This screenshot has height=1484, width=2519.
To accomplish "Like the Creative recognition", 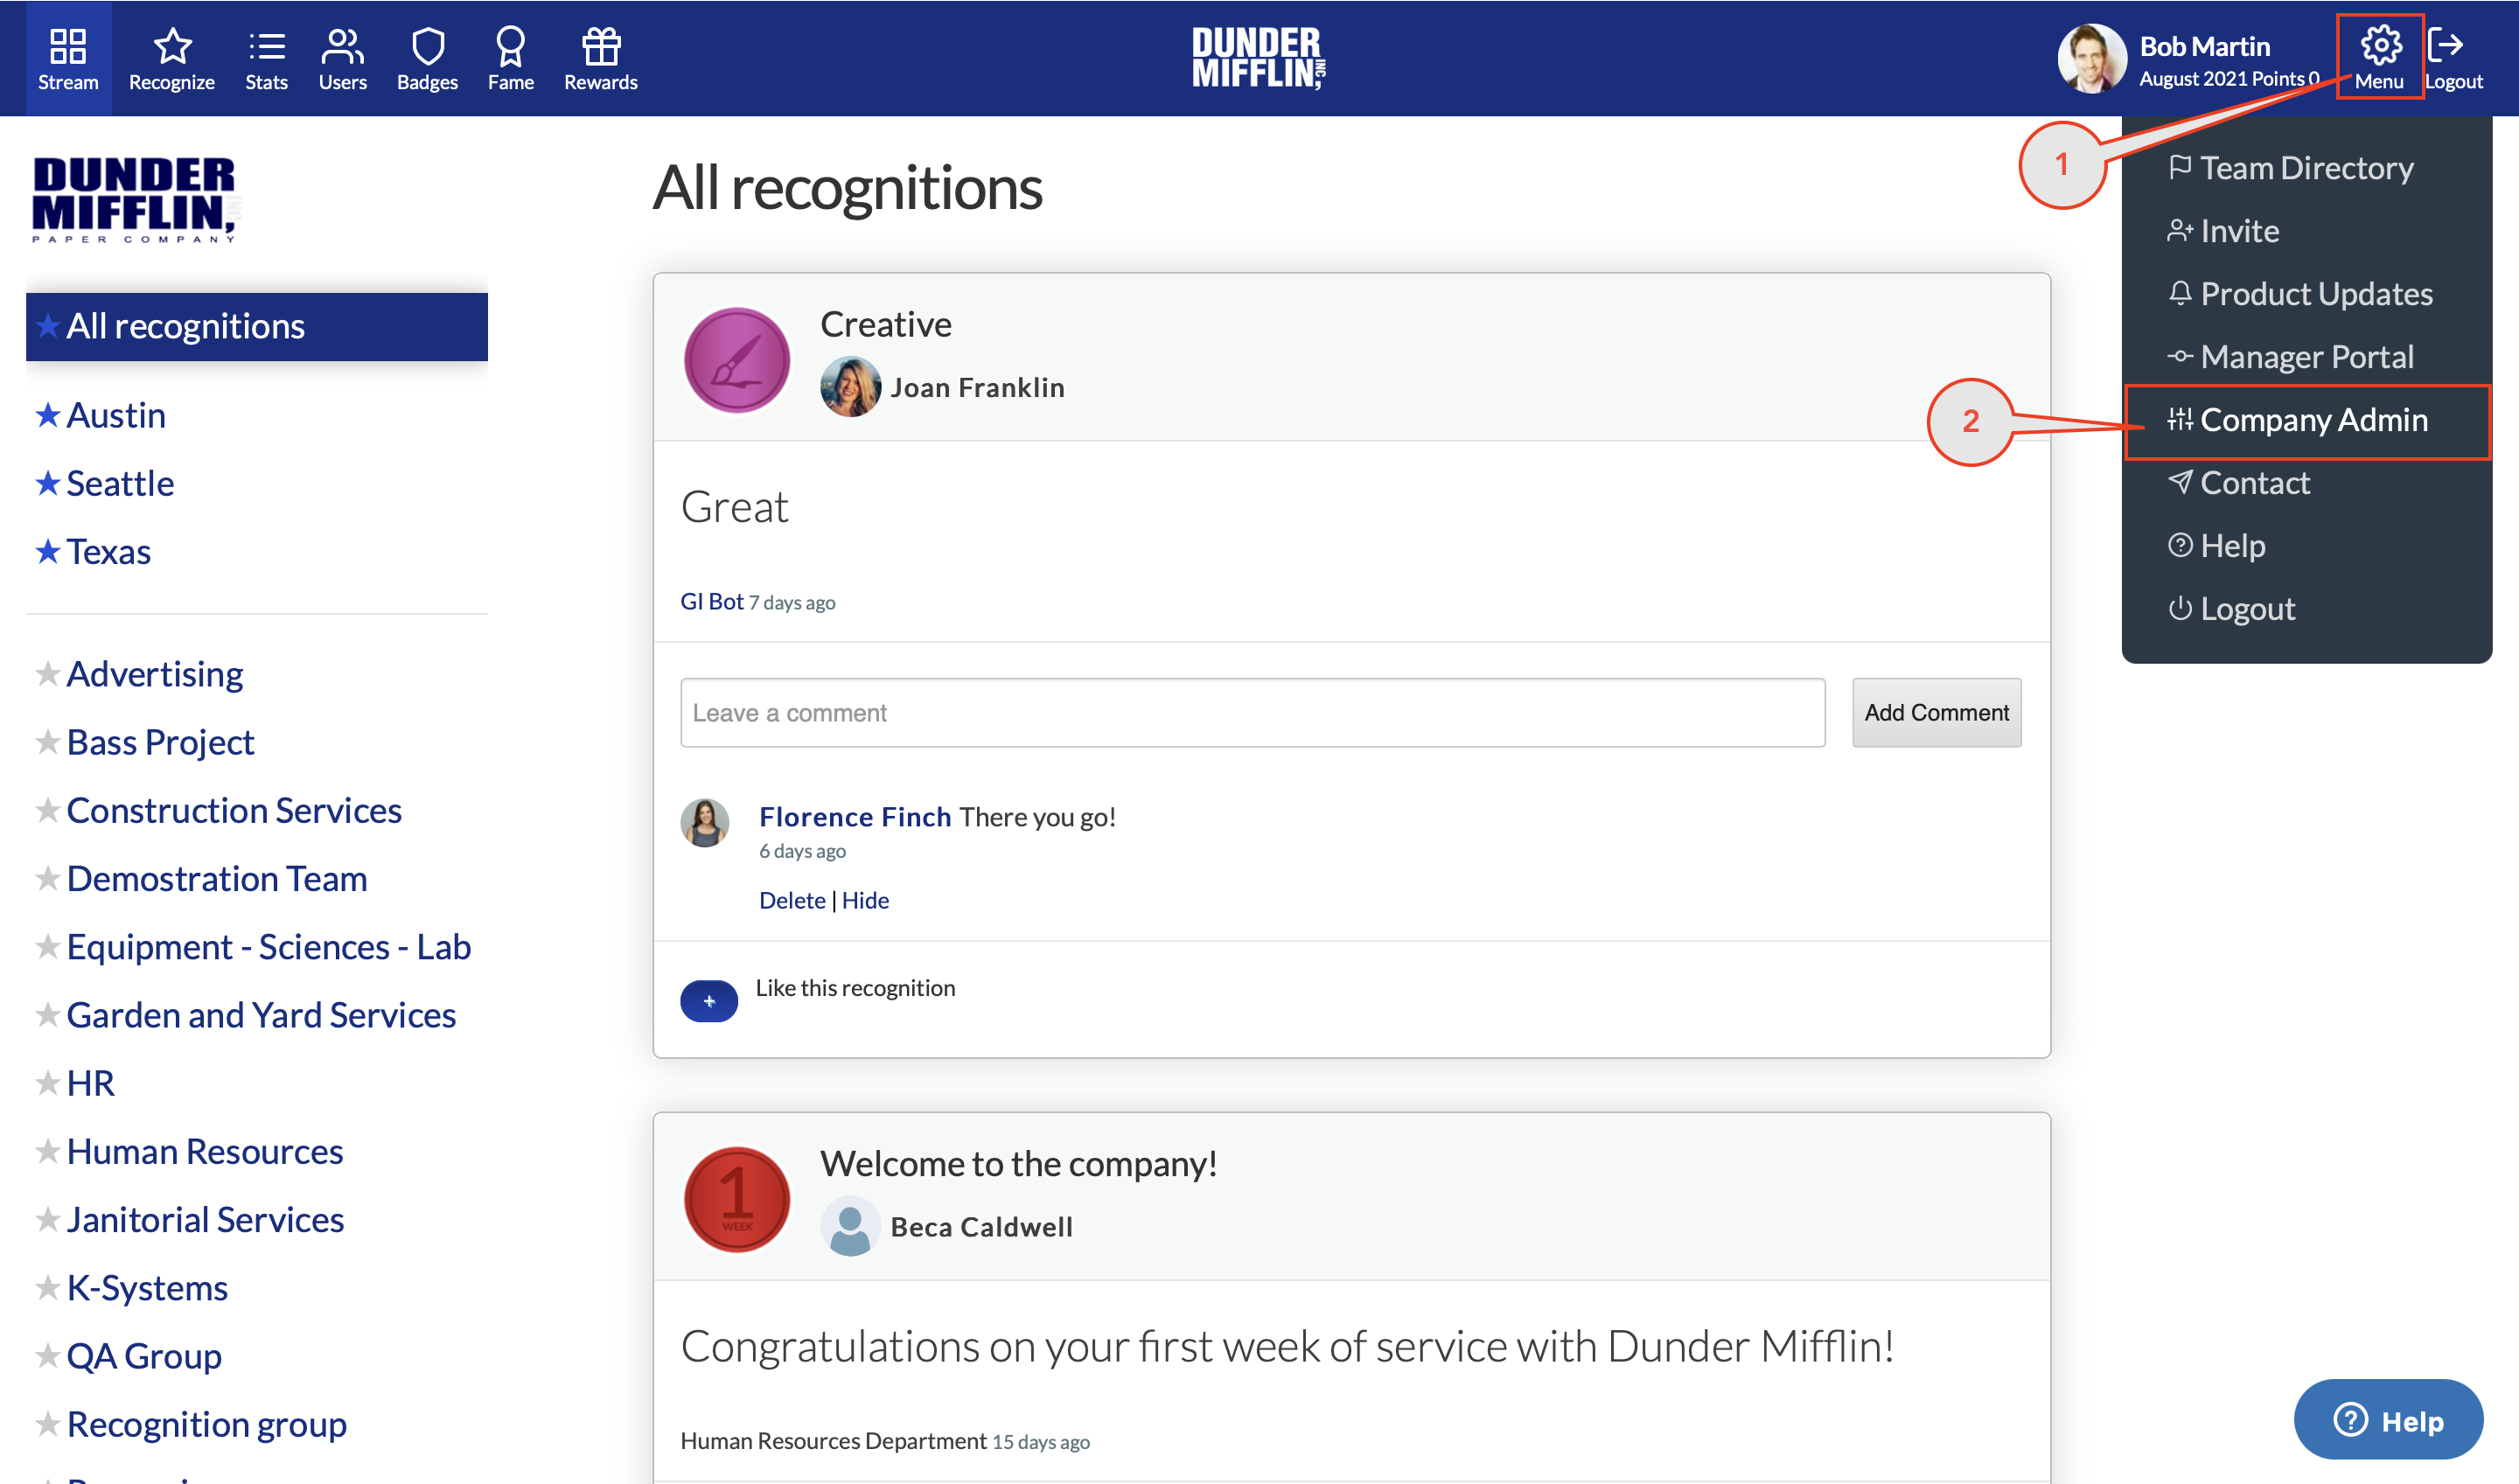I will pos(709,1000).
